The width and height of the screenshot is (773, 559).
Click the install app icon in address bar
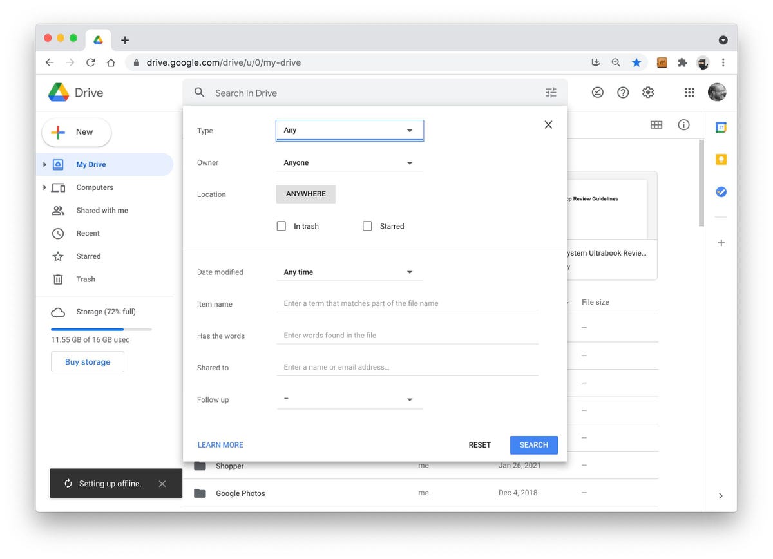pyautogui.click(x=595, y=62)
